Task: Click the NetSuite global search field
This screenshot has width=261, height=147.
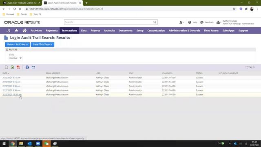Action: [x=108, y=22]
